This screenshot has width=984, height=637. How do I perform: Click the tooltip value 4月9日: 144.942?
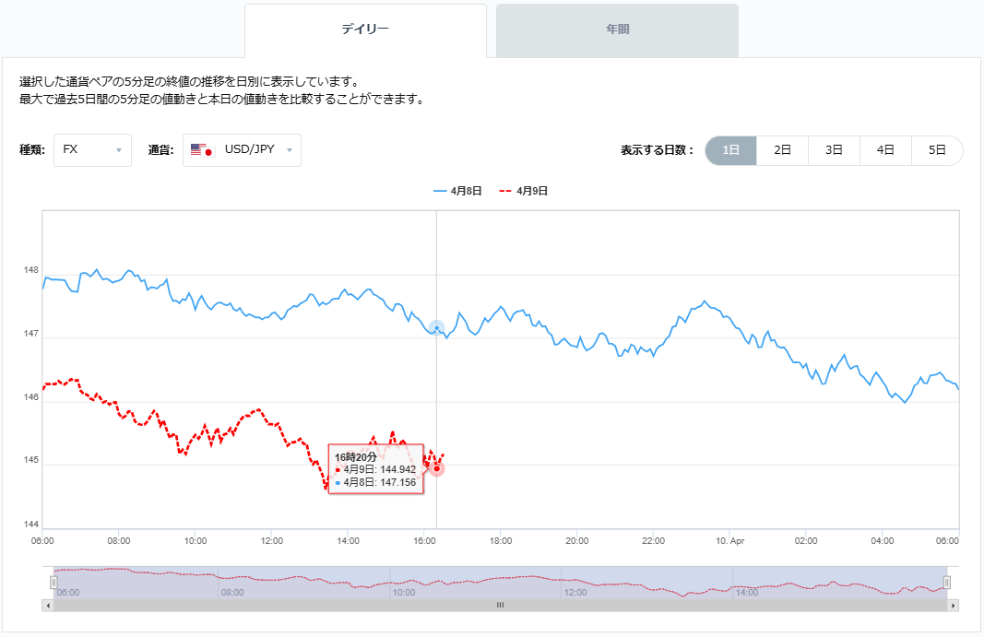coord(376,469)
